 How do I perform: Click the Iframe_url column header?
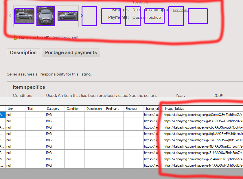click(x=152, y=109)
